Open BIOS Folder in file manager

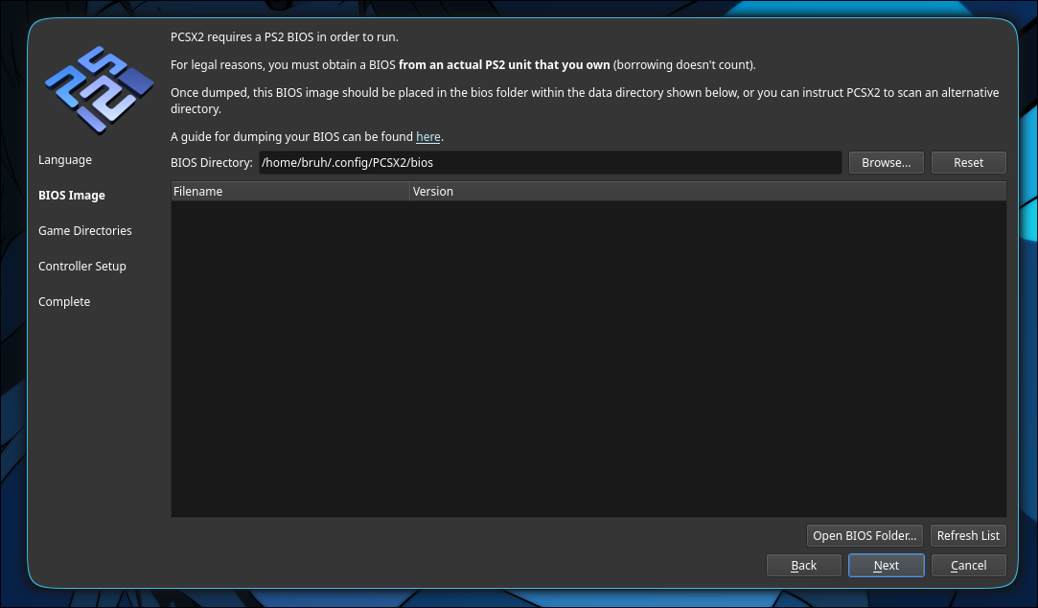pyautogui.click(x=864, y=535)
